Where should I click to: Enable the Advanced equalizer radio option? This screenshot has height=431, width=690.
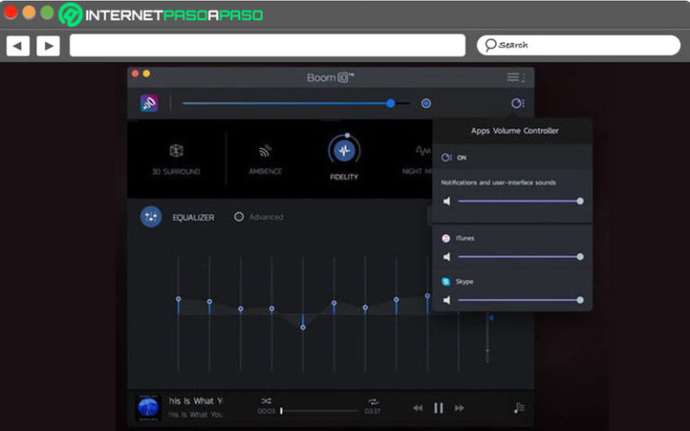239,216
